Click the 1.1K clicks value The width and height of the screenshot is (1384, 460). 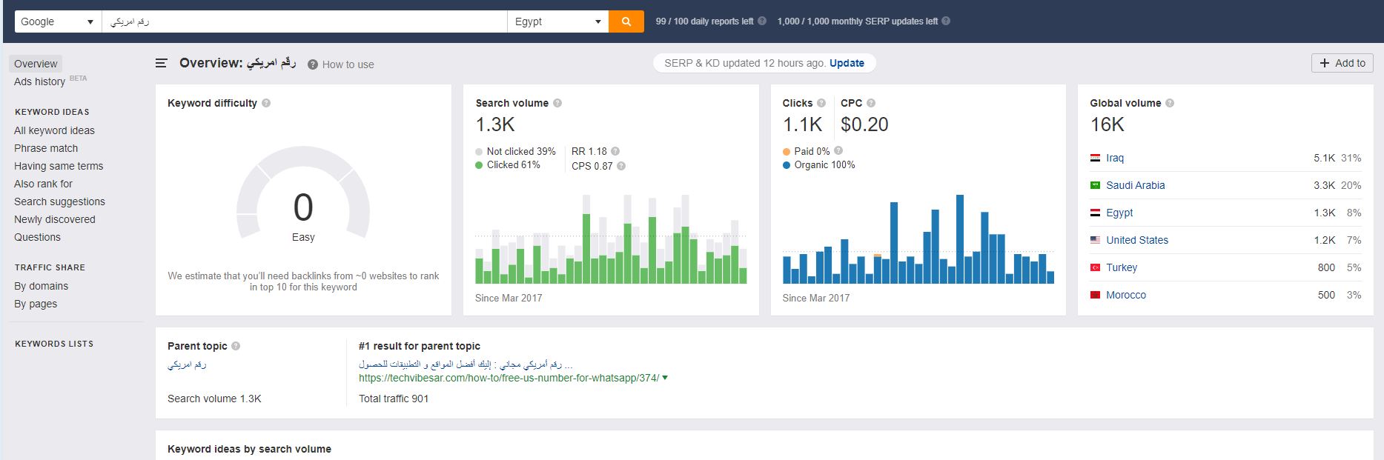pos(803,124)
